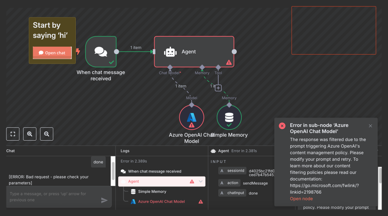Select Simple Memory log entry
This screenshot has width=388, height=216.
coord(152,191)
